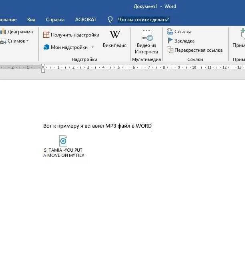245x258 pixels.
Task: Click the Надстройки group label
Action: coord(84,59)
